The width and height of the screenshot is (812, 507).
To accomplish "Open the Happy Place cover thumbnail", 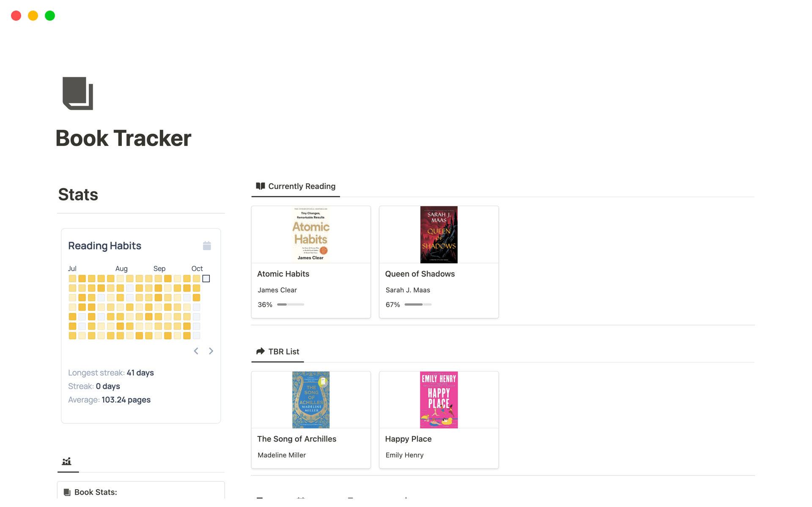I will coord(439,400).
